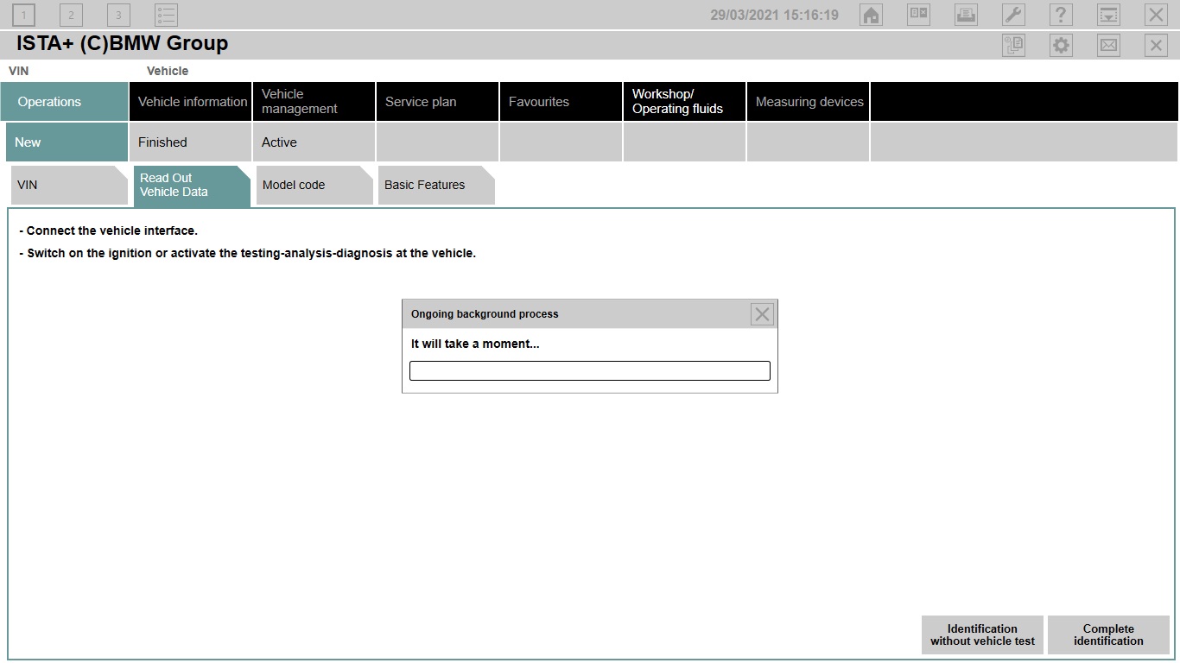Open the document copy icon in the title row

(x=1013, y=46)
